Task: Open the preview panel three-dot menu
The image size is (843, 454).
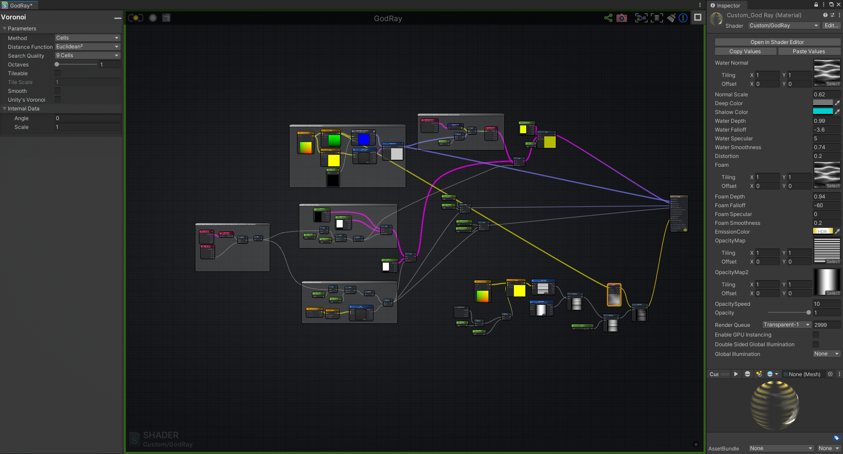Action: click(x=839, y=374)
